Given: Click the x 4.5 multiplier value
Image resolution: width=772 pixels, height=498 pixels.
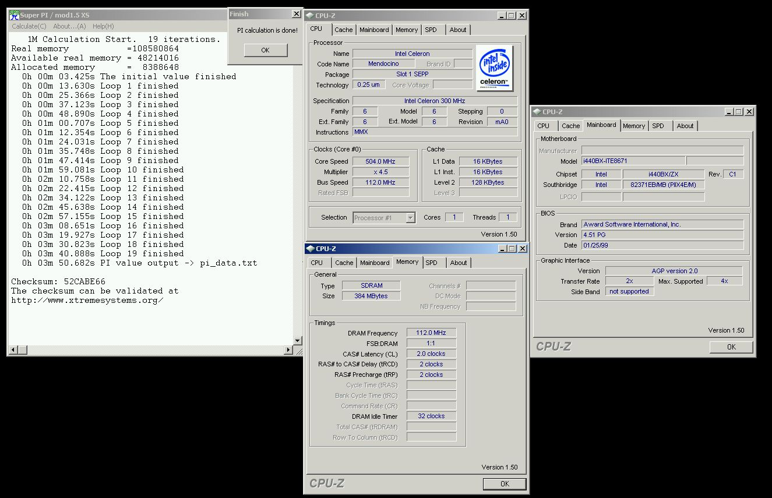Looking at the screenshot, I should tap(380, 172).
